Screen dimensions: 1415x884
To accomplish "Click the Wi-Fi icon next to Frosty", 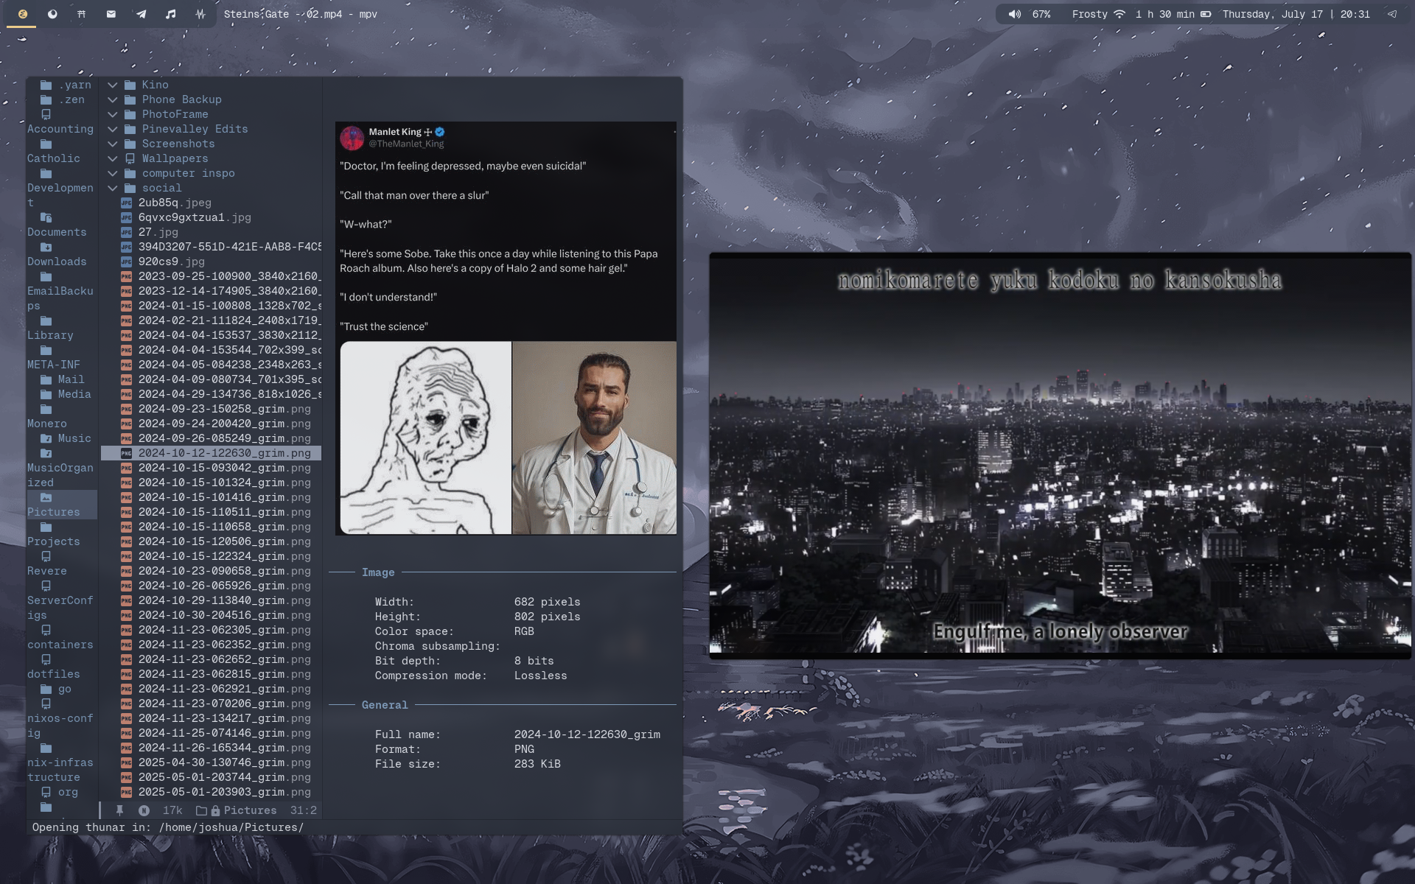I will pos(1119,14).
